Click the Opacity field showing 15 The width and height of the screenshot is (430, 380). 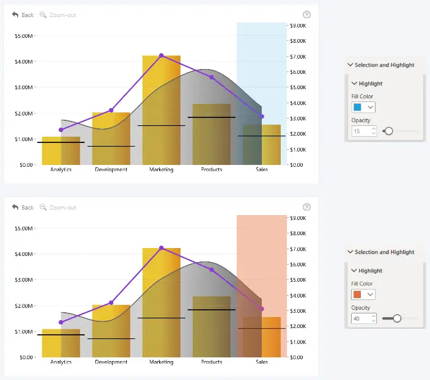(x=364, y=131)
